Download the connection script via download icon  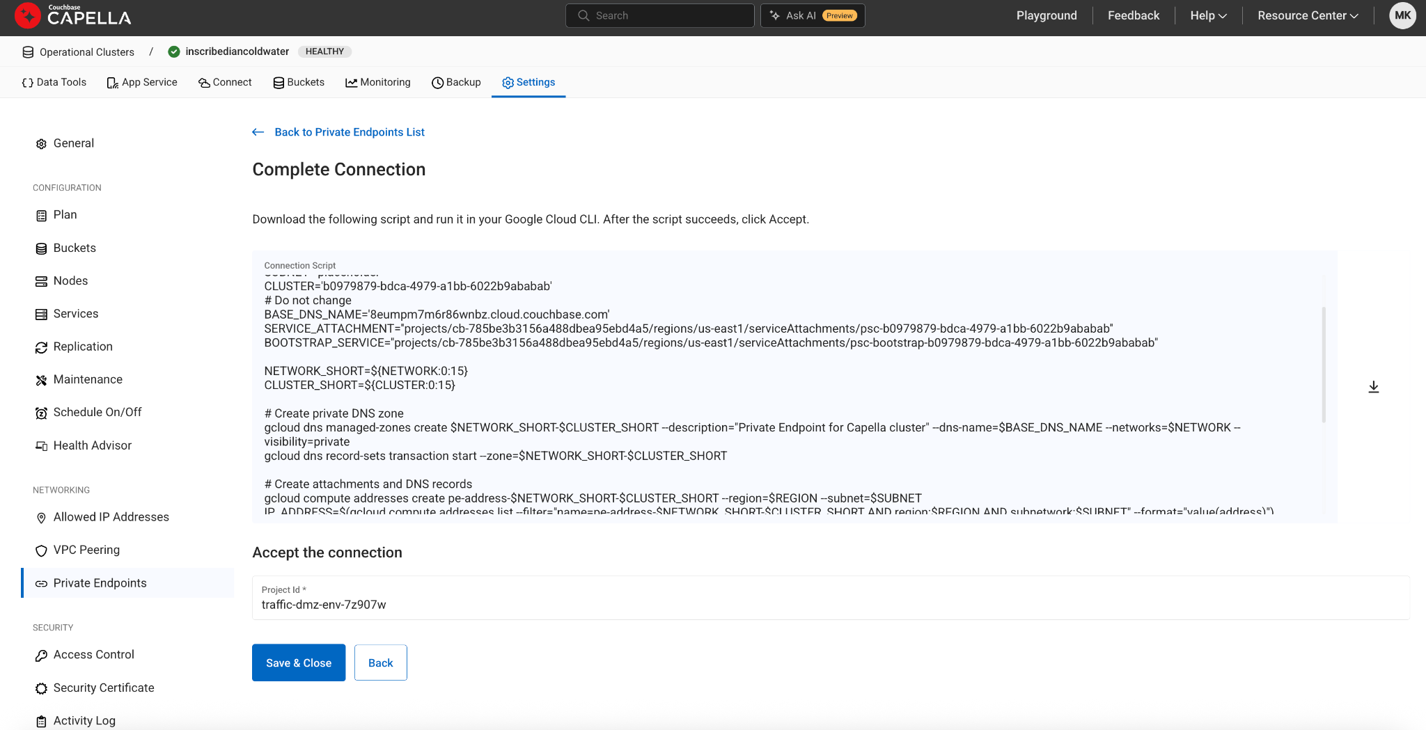[x=1373, y=387]
